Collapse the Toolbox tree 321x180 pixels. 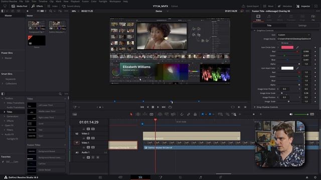point(2,98)
